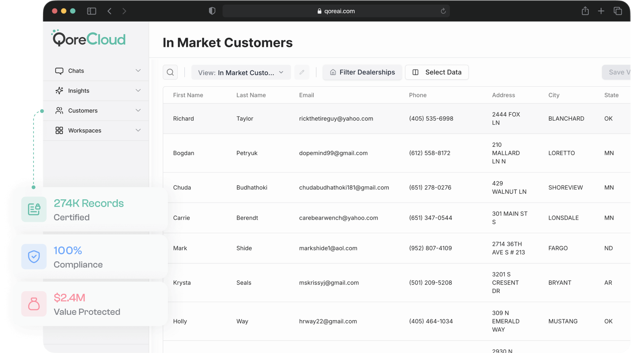631x353 pixels.
Task: Open a new browser tab with plus
Action: 601,11
